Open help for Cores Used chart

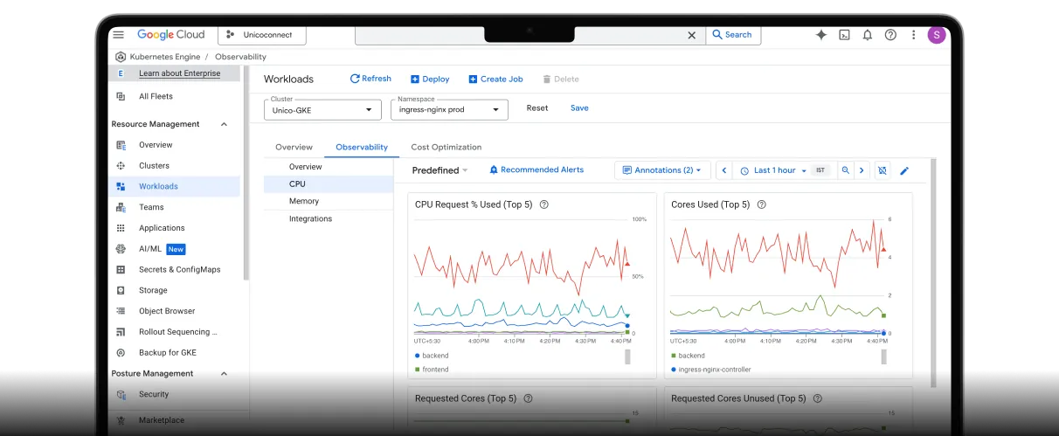pyautogui.click(x=761, y=204)
